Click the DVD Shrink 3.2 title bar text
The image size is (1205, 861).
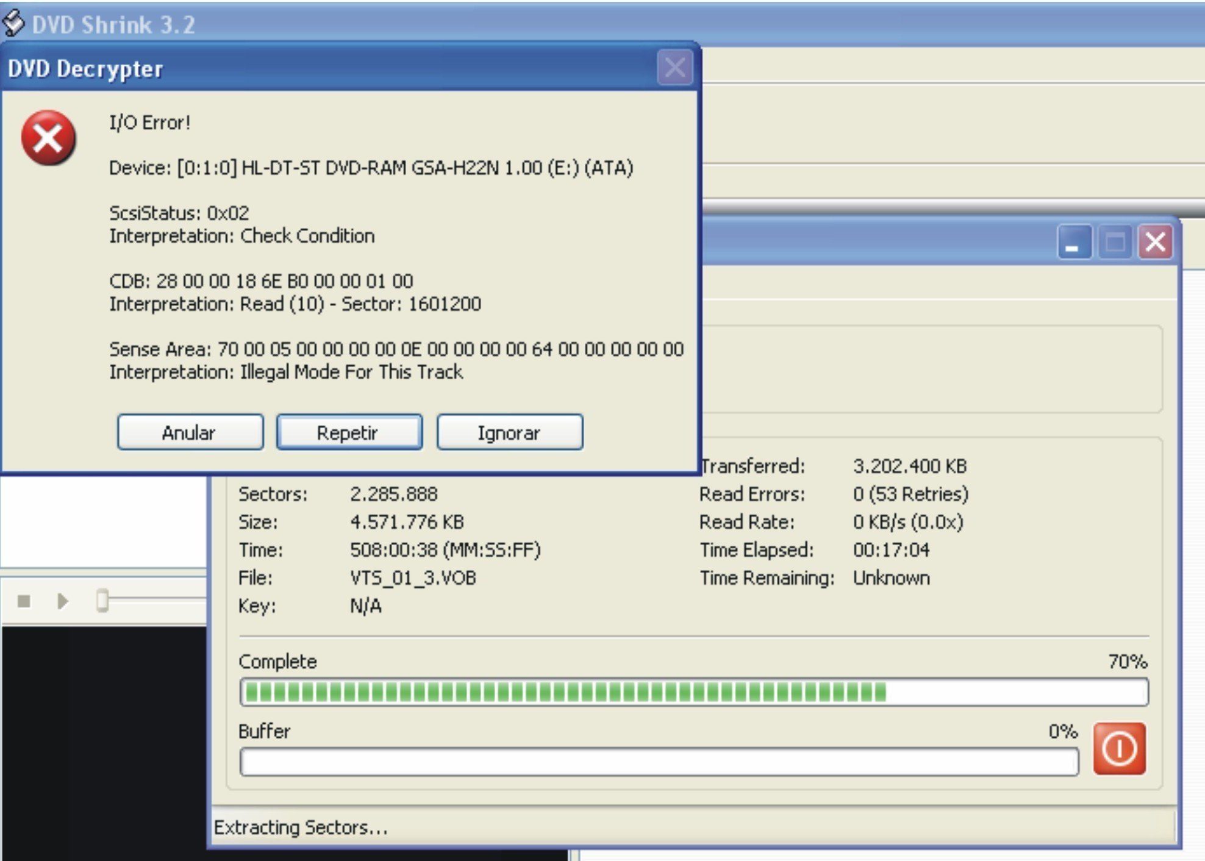click(113, 25)
